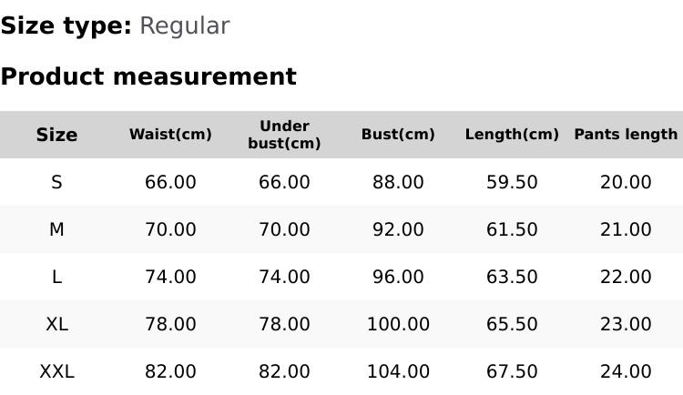This screenshot has height=395, width=683.
Task: Click the Regular size type value
Action: tap(184, 25)
